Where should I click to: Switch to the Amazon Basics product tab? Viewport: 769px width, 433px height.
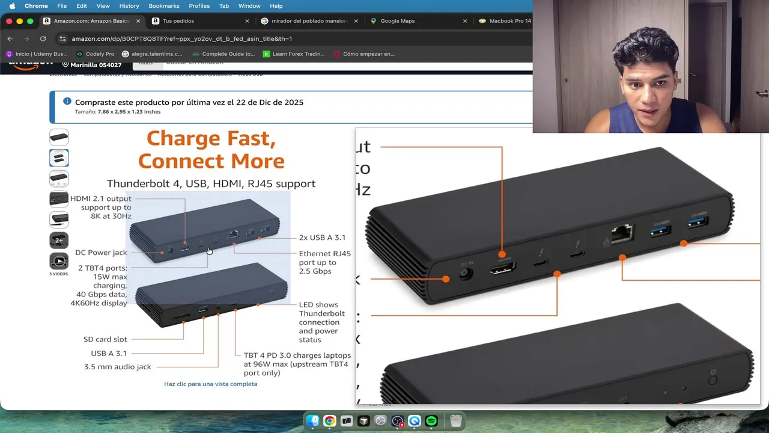[x=92, y=21]
